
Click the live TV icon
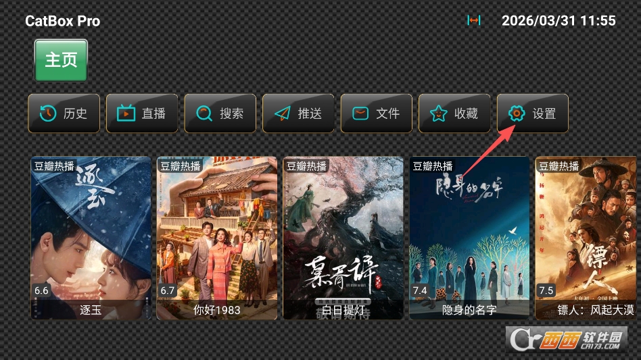pyautogui.click(x=126, y=113)
